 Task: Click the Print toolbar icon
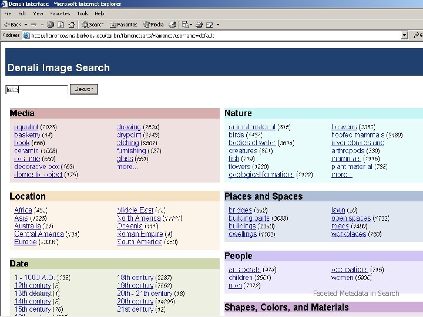point(199,25)
